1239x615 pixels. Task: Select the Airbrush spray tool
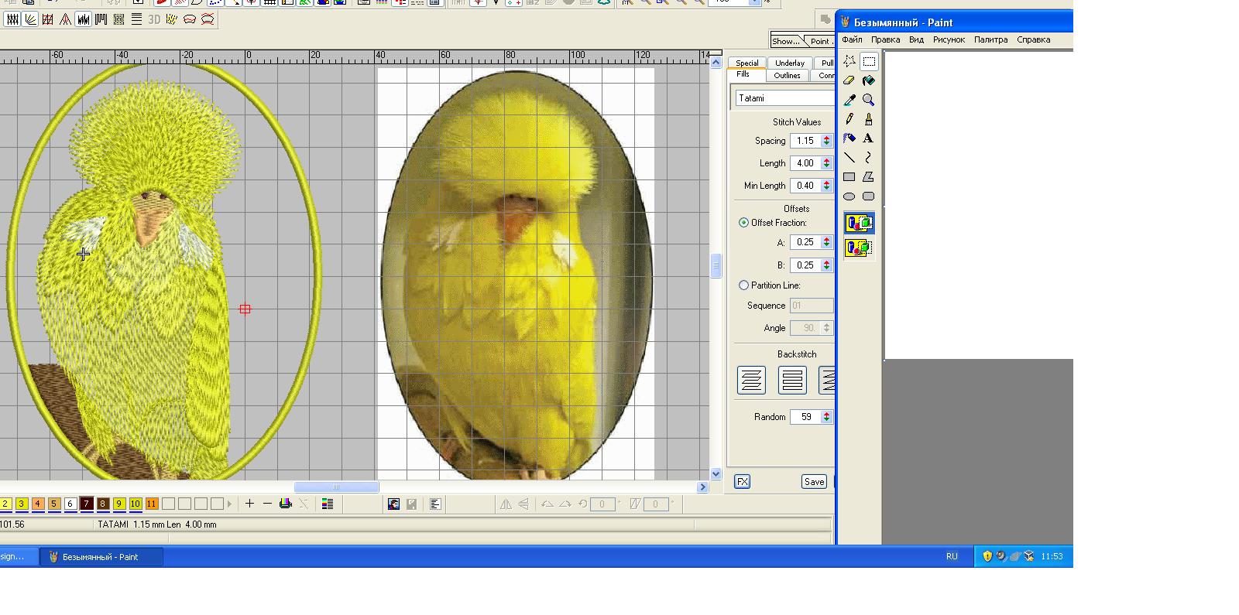pos(849,138)
